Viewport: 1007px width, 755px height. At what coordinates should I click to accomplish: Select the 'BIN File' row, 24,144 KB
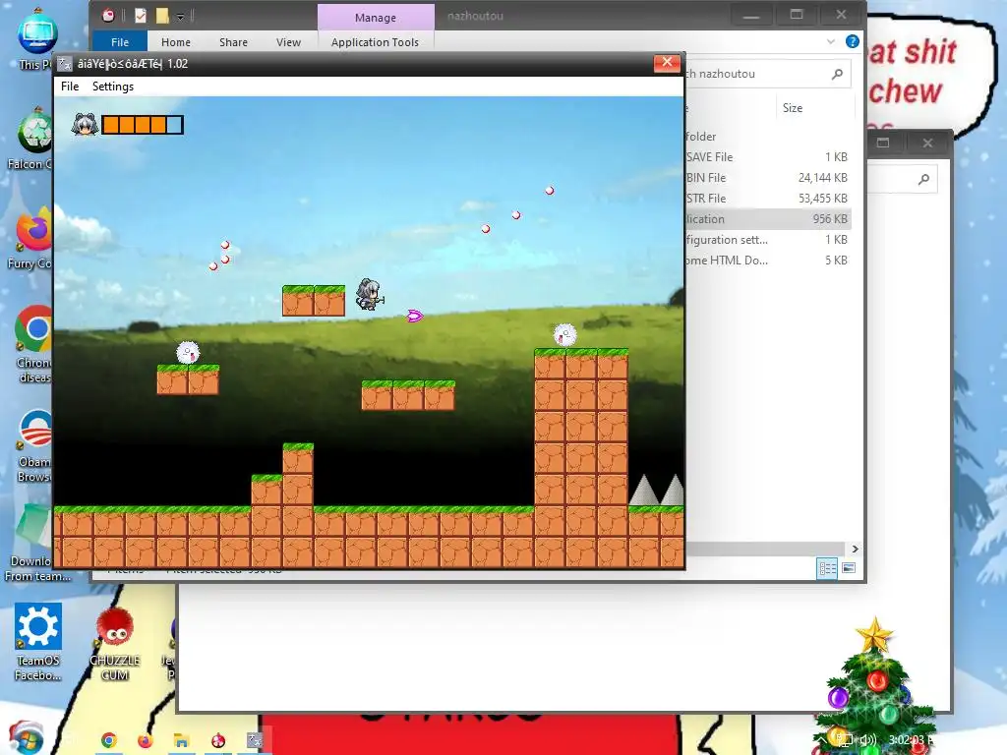click(x=767, y=177)
